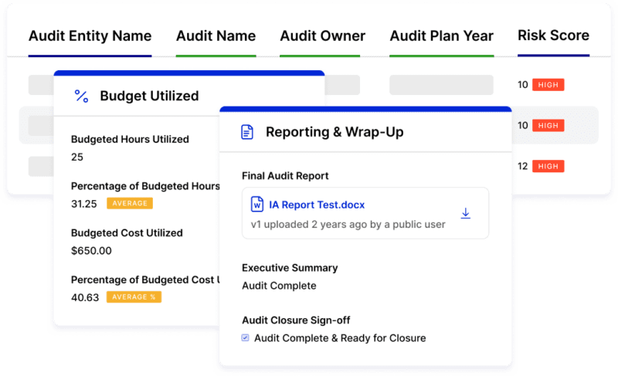618x376 pixels.
Task: Sort by Audit Name column
Action: [216, 36]
